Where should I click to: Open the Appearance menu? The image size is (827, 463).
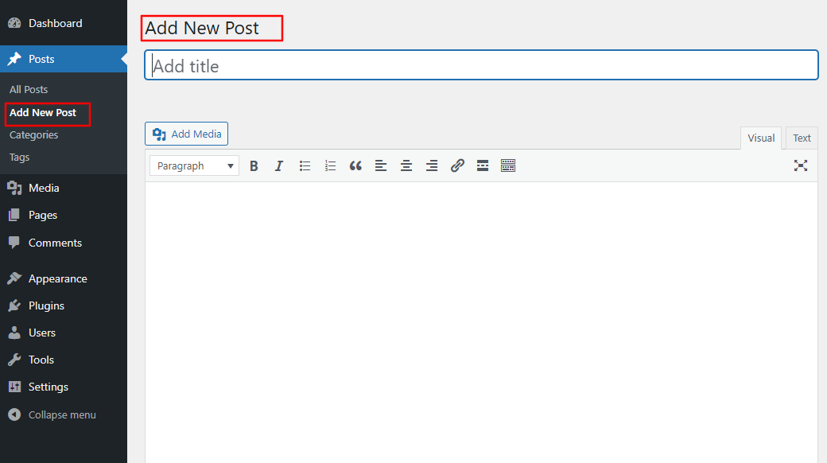click(64, 278)
